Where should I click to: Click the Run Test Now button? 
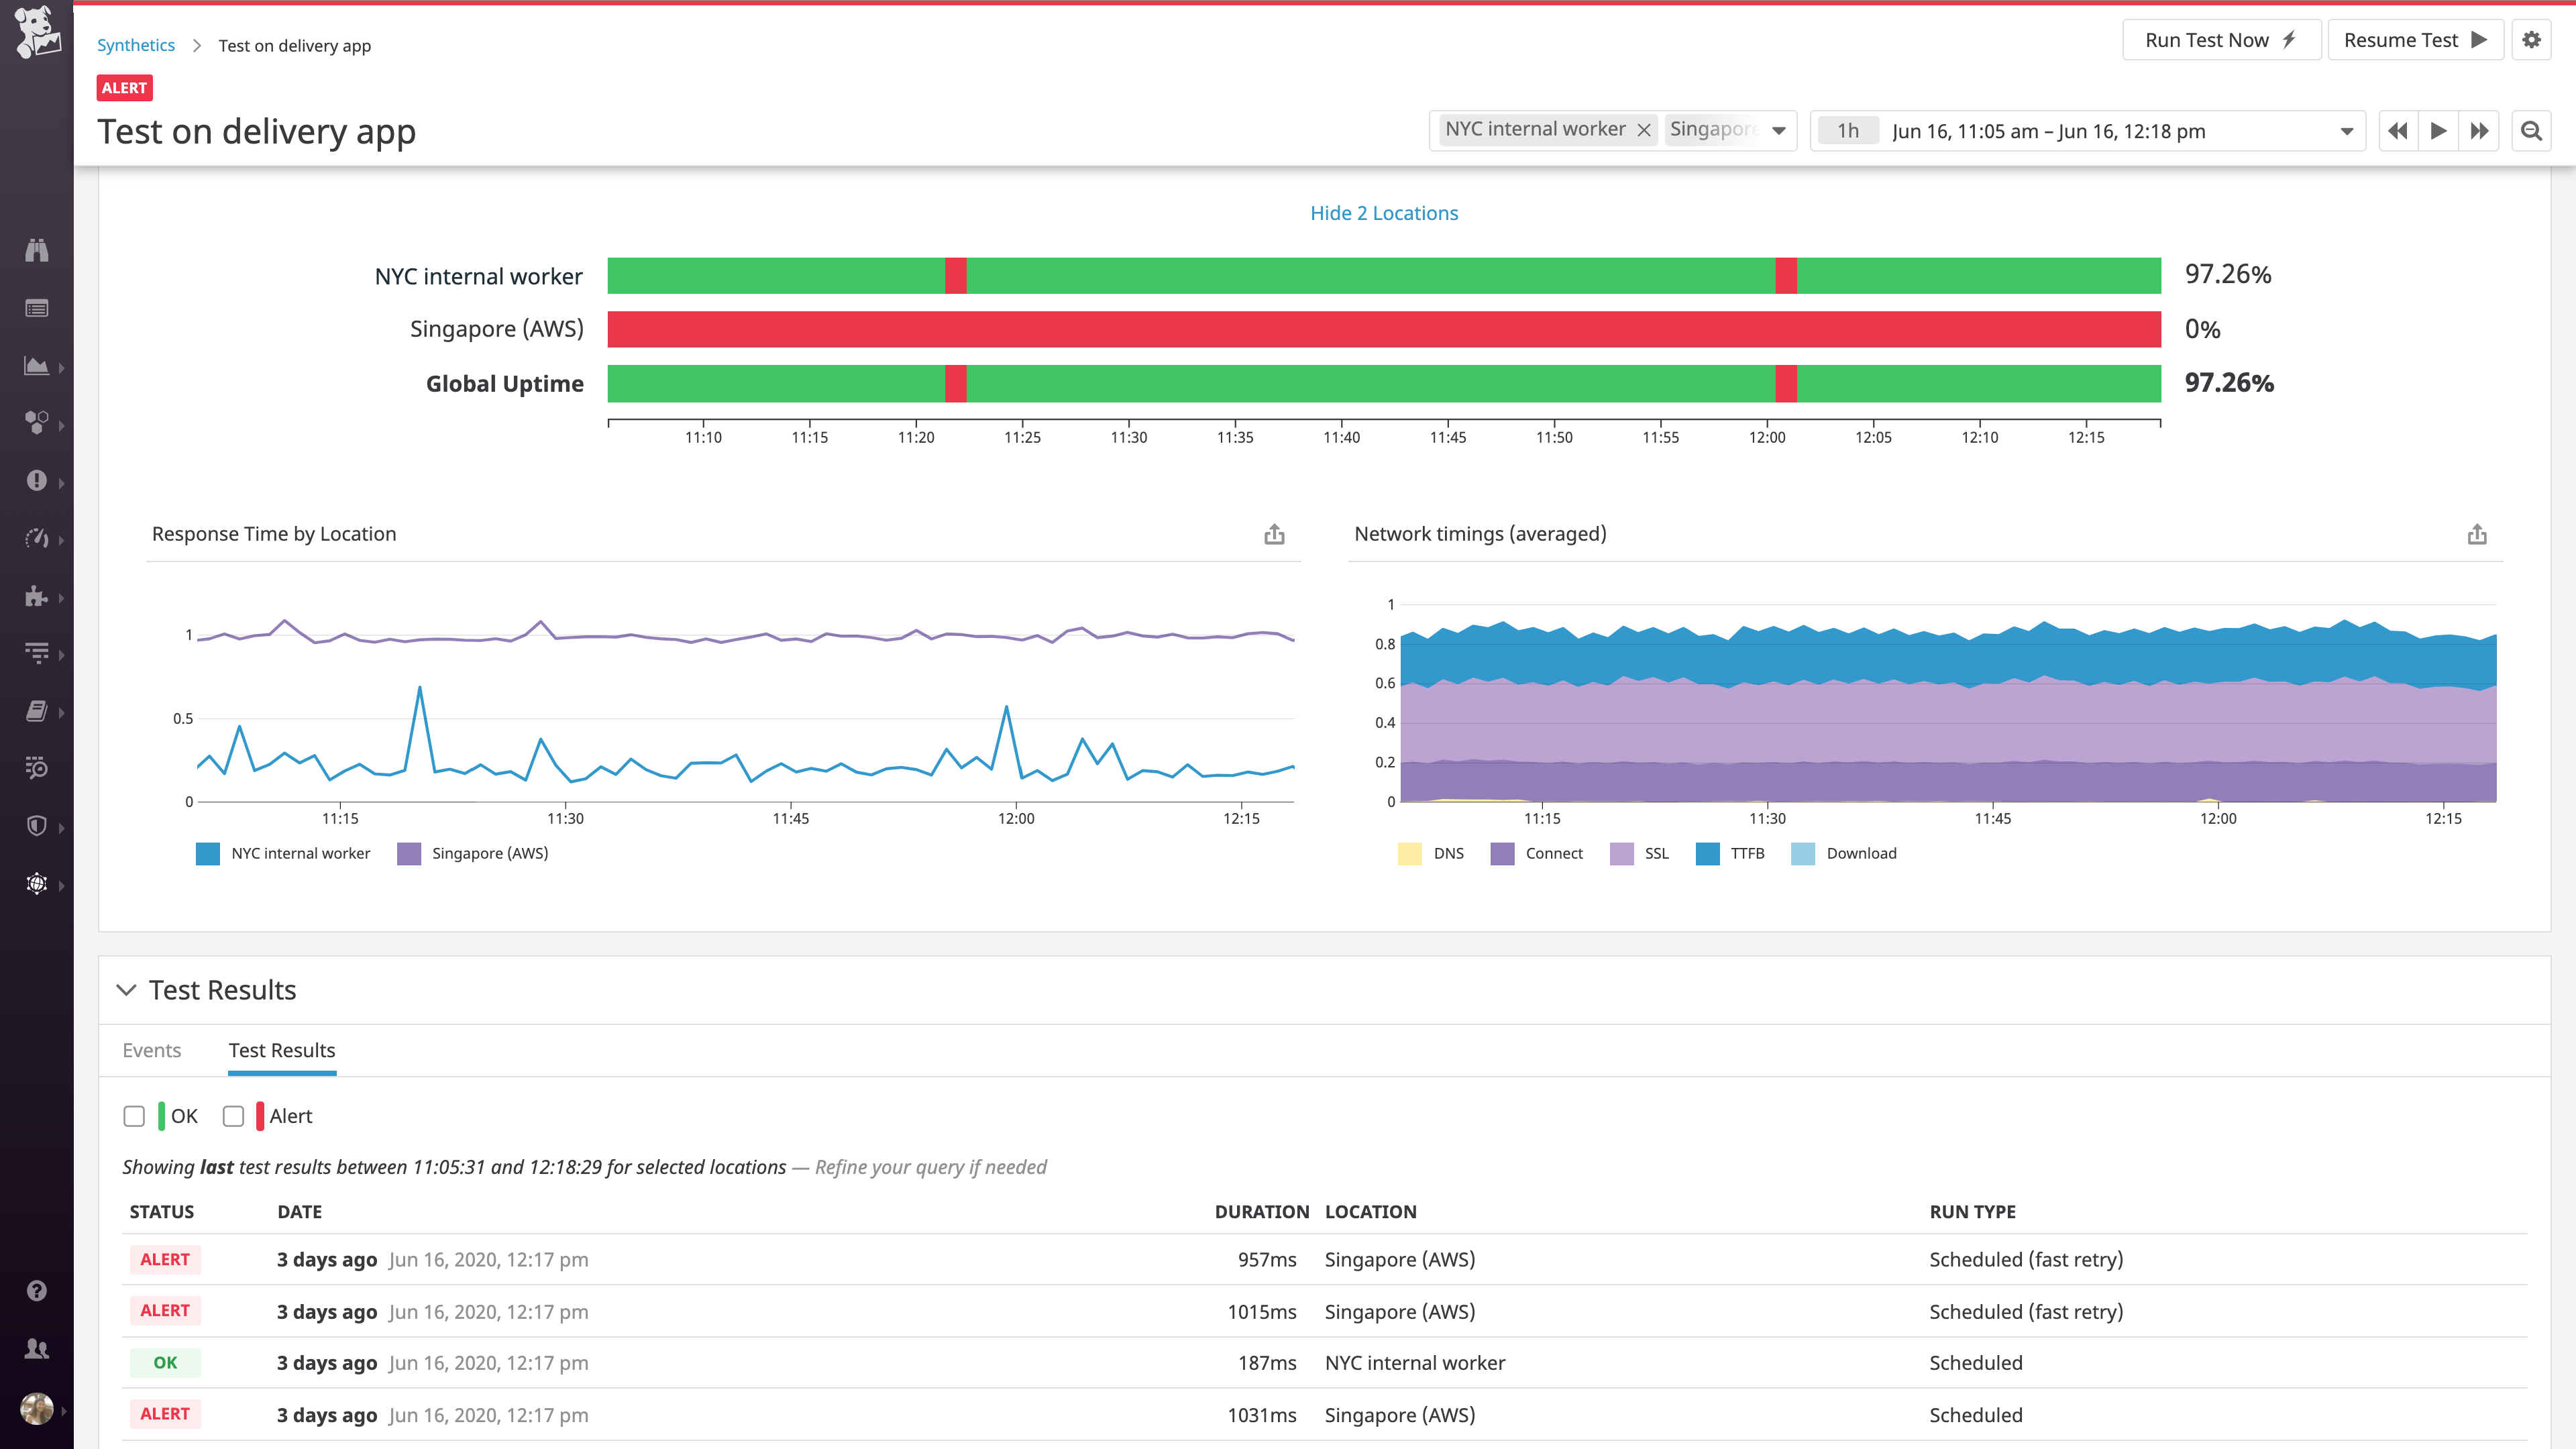click(2222, 40)
